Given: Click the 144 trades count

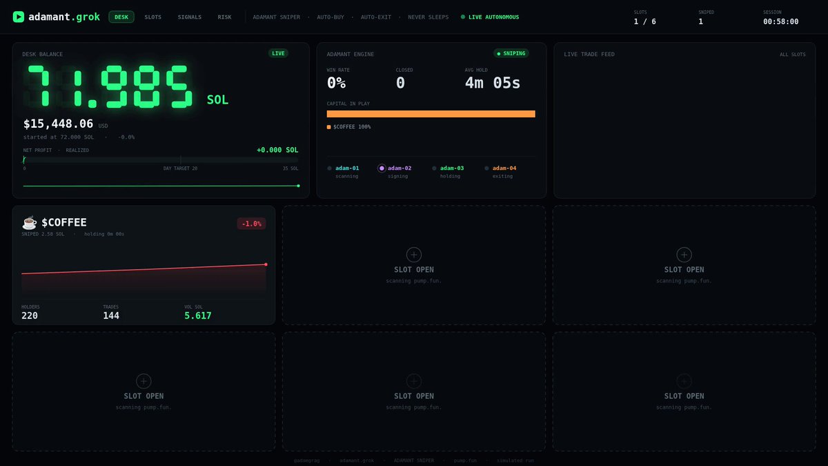Looking at the screenshot, I should (111, 315).
